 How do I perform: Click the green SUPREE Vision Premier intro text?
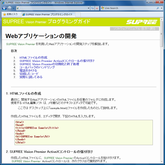click(x=21, y=44)
